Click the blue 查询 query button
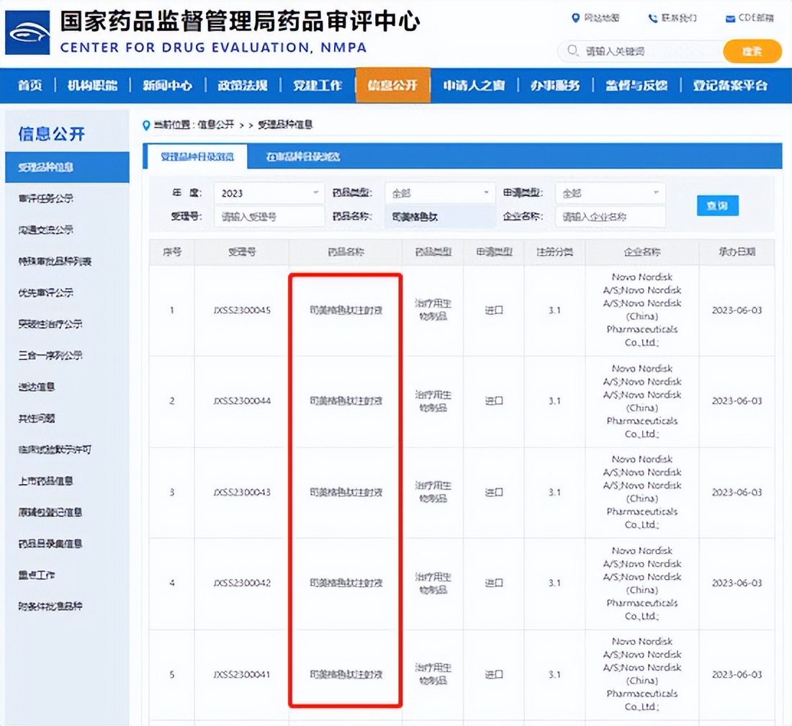The image size is (792, 726). pos(717,205)
